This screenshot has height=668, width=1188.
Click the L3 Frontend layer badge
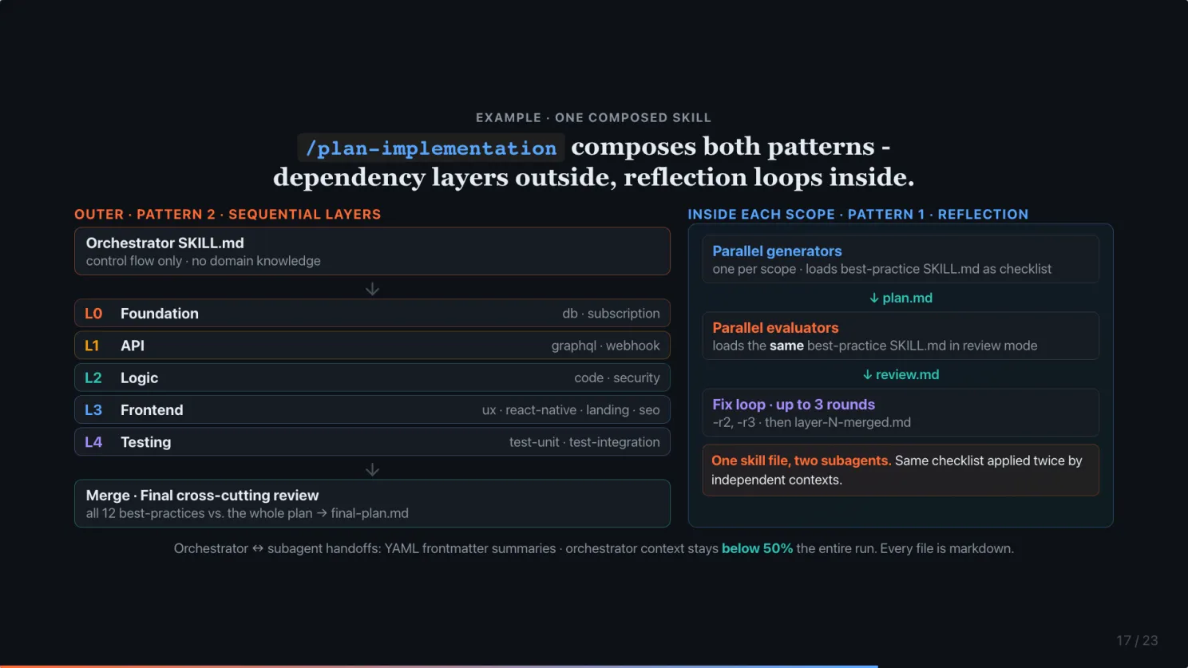[93, 409]
